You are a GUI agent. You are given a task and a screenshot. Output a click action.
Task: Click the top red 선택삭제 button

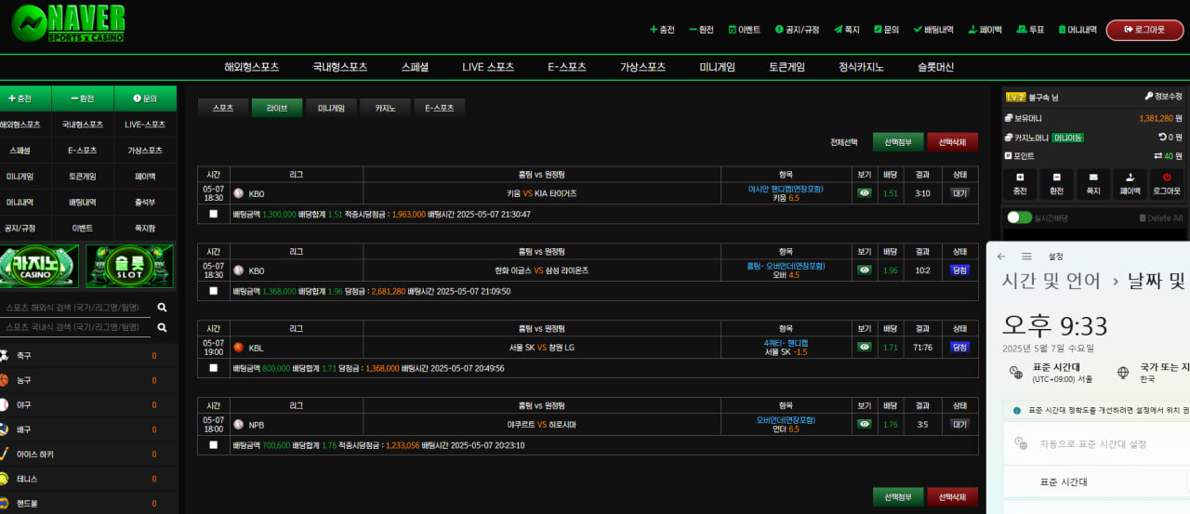tap(952, 142)
